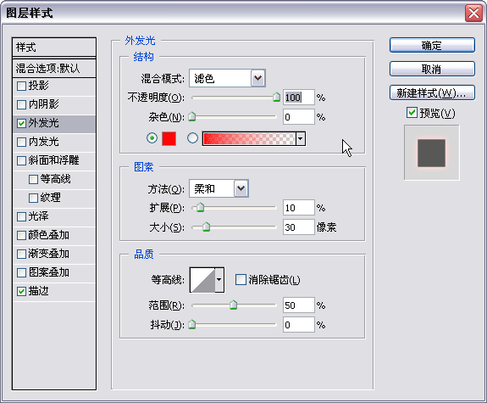
Task: Expand the contour picker dropdown arrow
Action: 219,280
